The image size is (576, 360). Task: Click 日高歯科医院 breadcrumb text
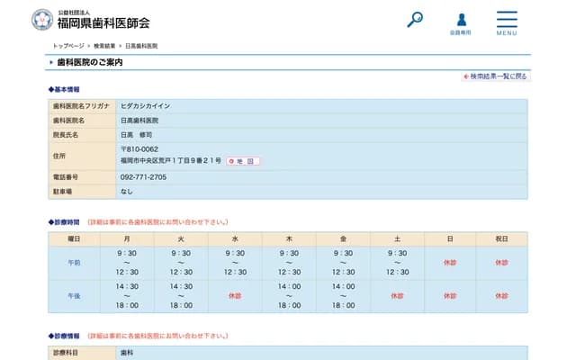pos(141,46)
